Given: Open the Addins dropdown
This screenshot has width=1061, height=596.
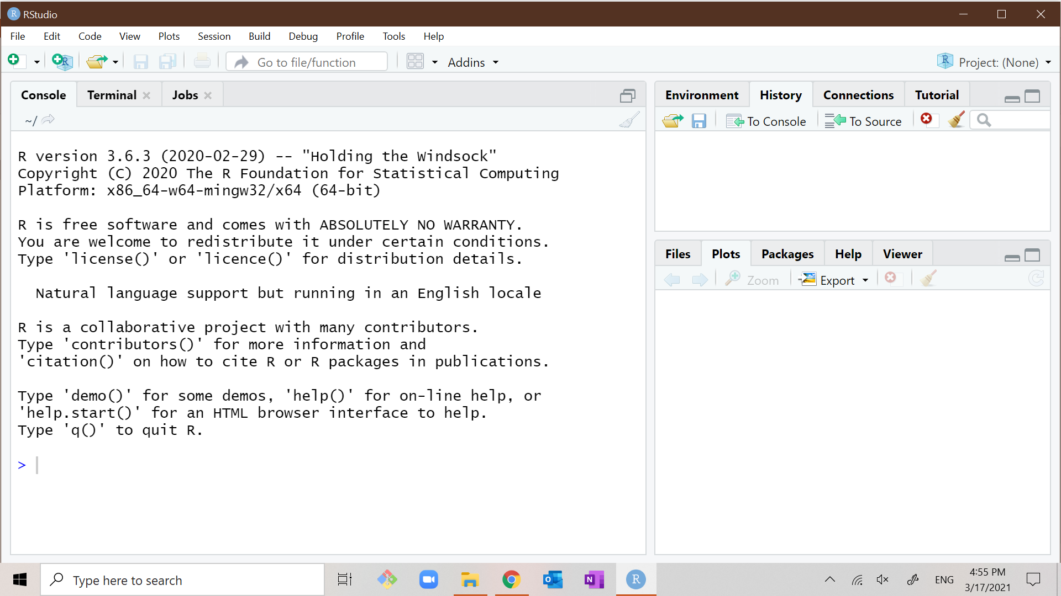Looking at the screenshot, I should tap(472, 62).
